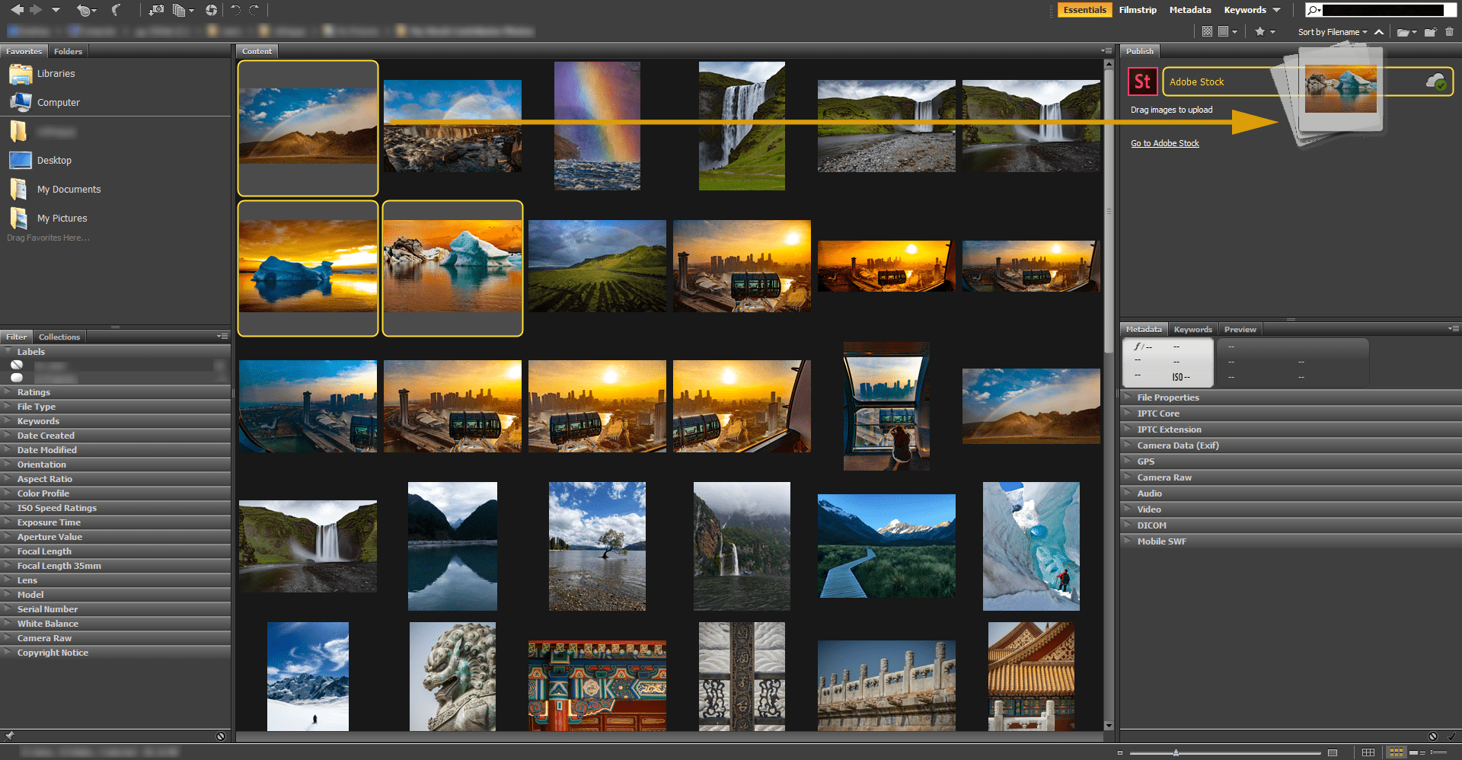Toggle the ratings star filter

pos(1260,31)
